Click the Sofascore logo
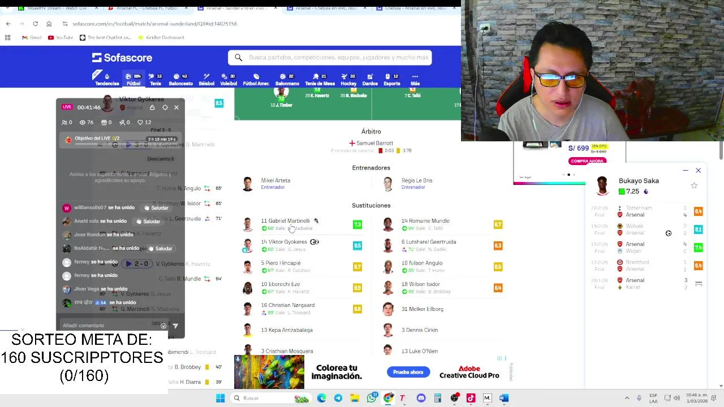The image size is (724, 407). point(122,58)
